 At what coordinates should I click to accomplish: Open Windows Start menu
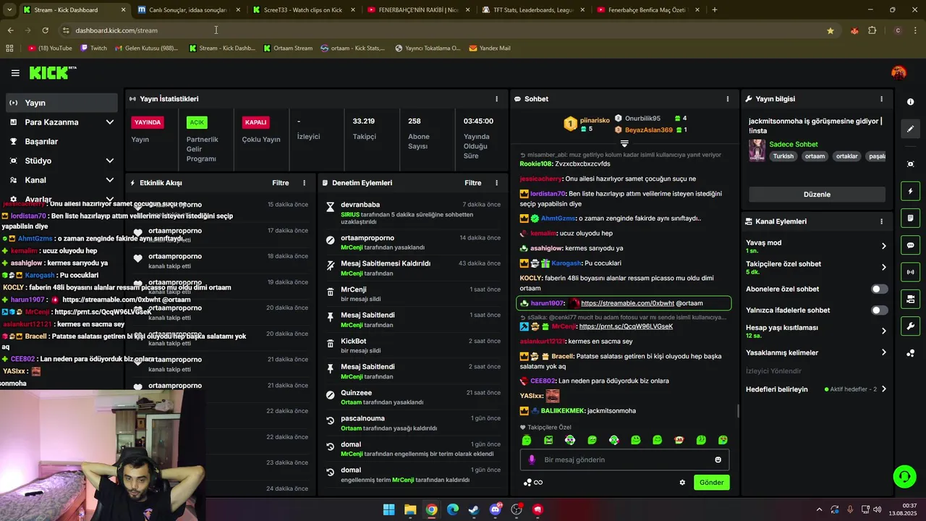(388, 509)
